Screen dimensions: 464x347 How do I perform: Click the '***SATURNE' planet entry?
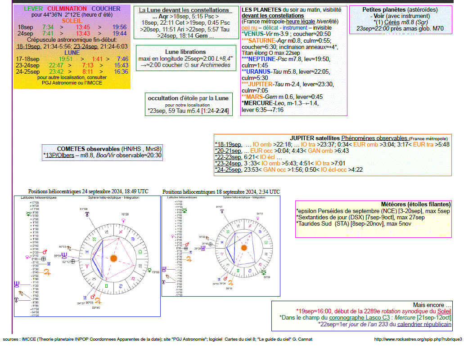(x=259, y=40)
